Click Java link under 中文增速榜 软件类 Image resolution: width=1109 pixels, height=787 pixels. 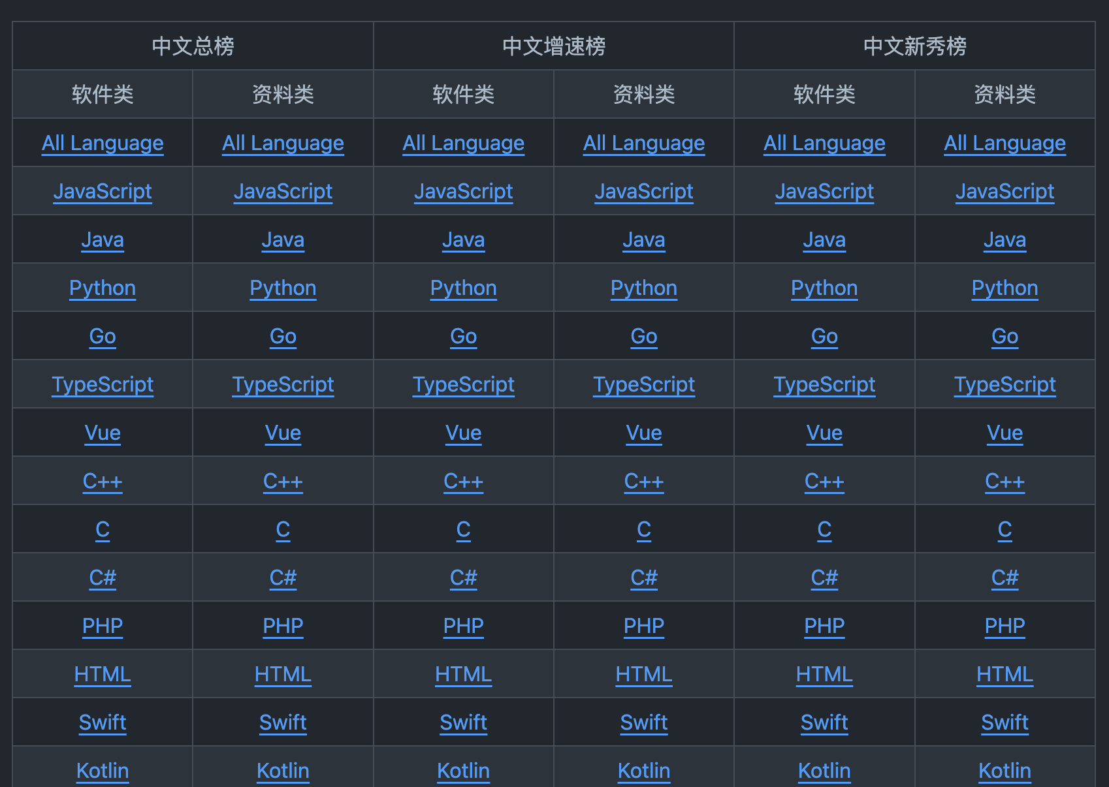pos(463,239)
